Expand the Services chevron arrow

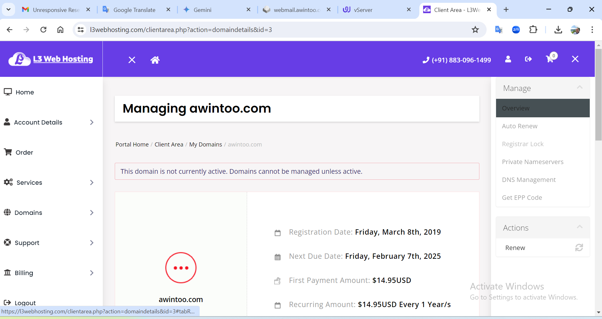click(x=92, y=183)
